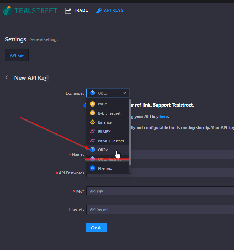The height and width of the screenshot is (250, 234).
Task: Click the 'Settings' heading
Action: [x=15, y=39]
